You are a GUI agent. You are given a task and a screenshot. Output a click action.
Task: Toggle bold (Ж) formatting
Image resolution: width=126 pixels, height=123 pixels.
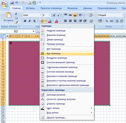pos(25,21)
